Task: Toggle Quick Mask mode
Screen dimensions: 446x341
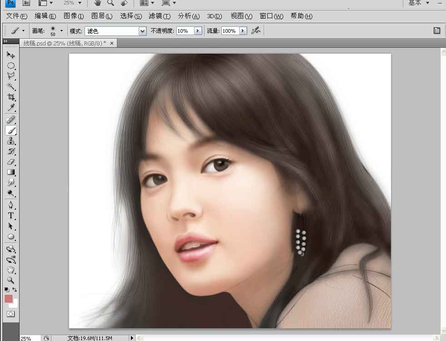Action: click(11, 314)
